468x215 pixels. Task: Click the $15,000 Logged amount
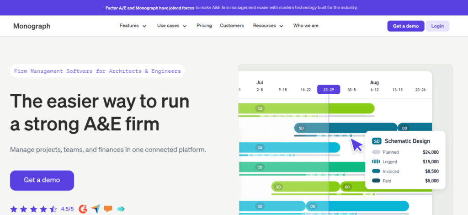click(431, 161)
